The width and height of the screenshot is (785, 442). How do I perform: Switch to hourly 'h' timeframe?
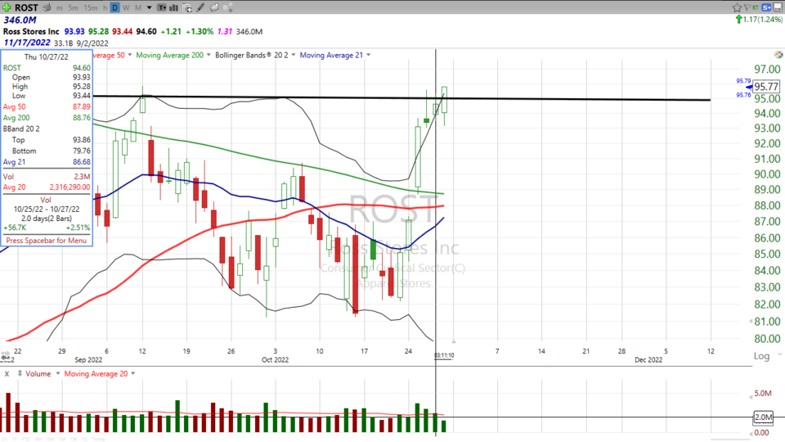click(x=105, y=8)
